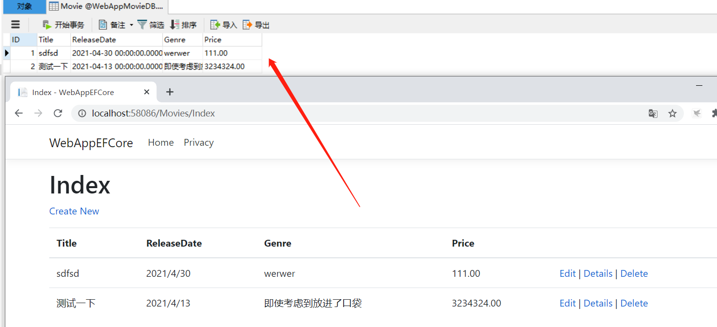Expand the 备注 dropdown arrow
This screenshot has width=717, height=327.
click(131, 25)
